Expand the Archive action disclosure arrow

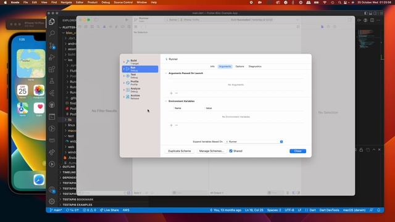click(124, 97)
